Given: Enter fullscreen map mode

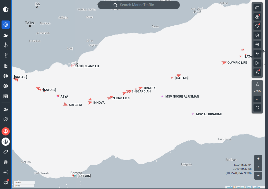Looking at the screenshot, I should pos(257,108).
